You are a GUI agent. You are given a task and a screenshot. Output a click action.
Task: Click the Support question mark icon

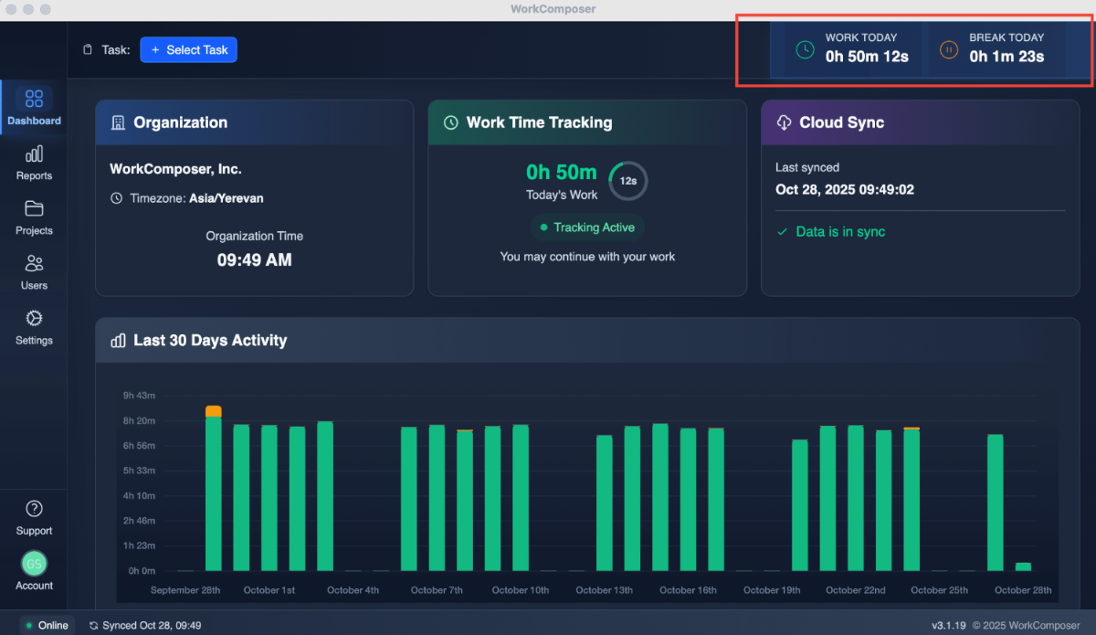click(34, 508)
